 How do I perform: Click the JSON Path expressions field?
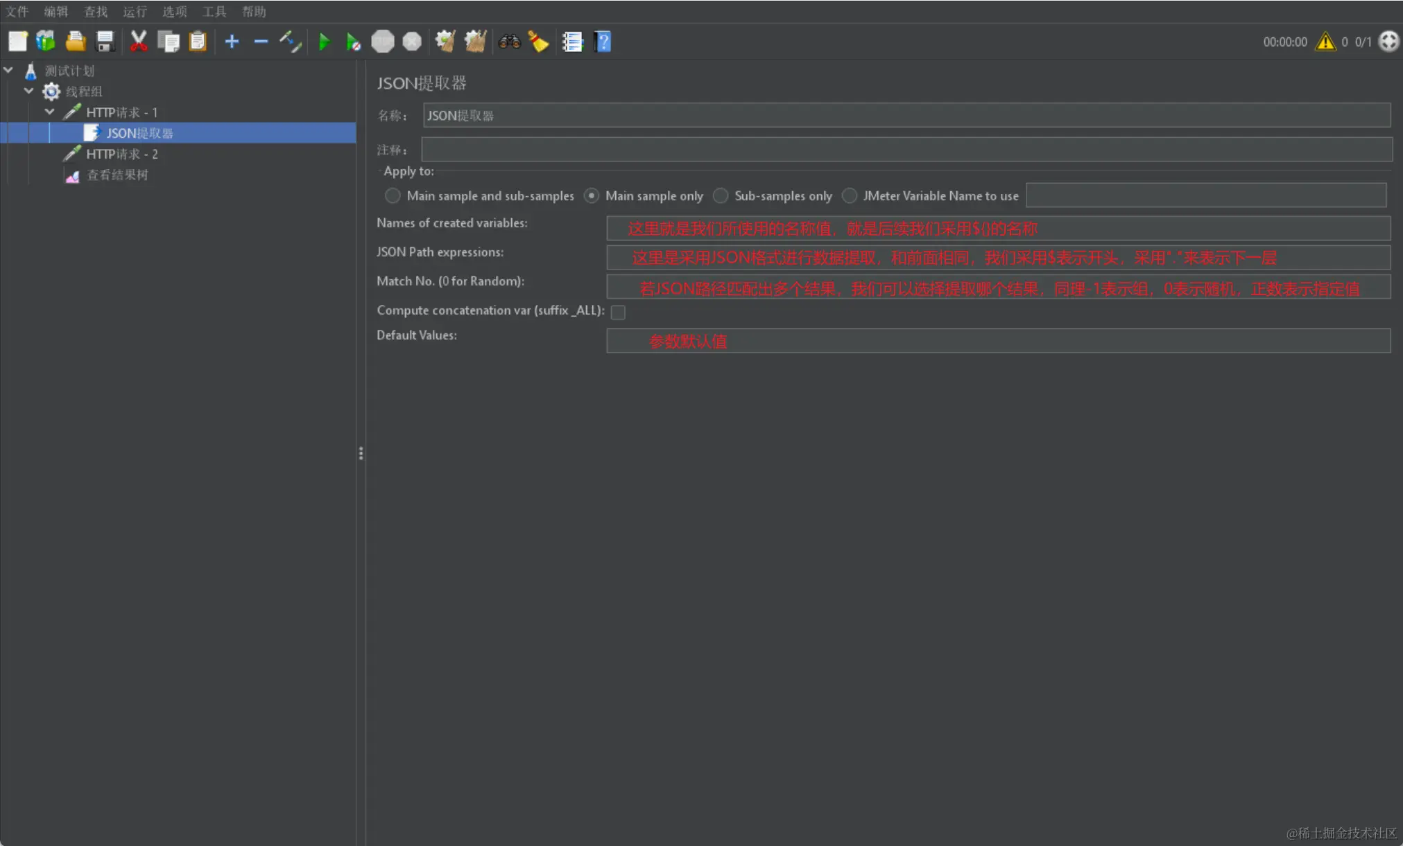[x=997, y=258]
